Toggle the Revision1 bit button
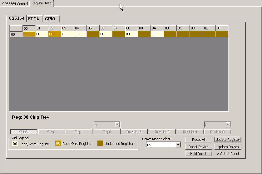This screenshot has height=174, width=262. click(x=190, y=132)
